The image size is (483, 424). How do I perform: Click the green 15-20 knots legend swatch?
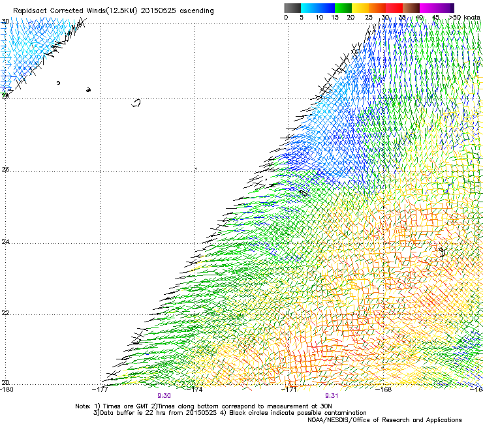(x=343, y=8)
